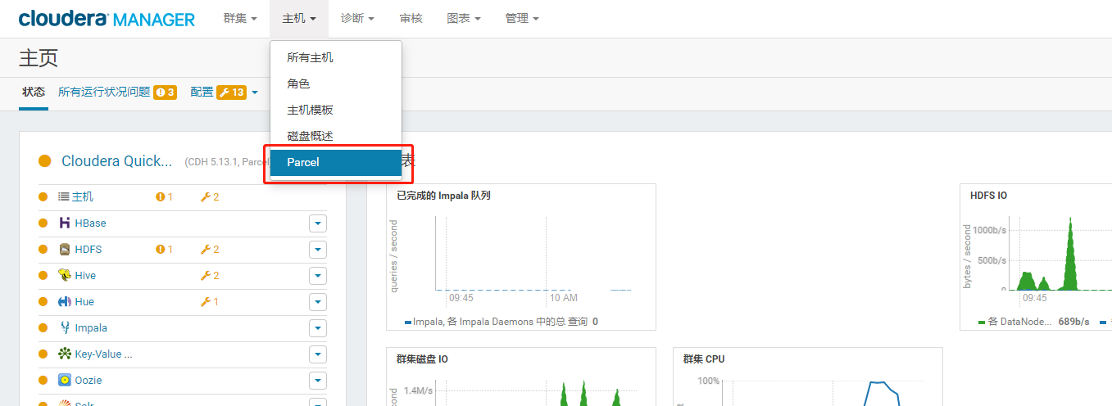Expand the Impala actions dropdown

pyautogui.click(x=318, y=327)
